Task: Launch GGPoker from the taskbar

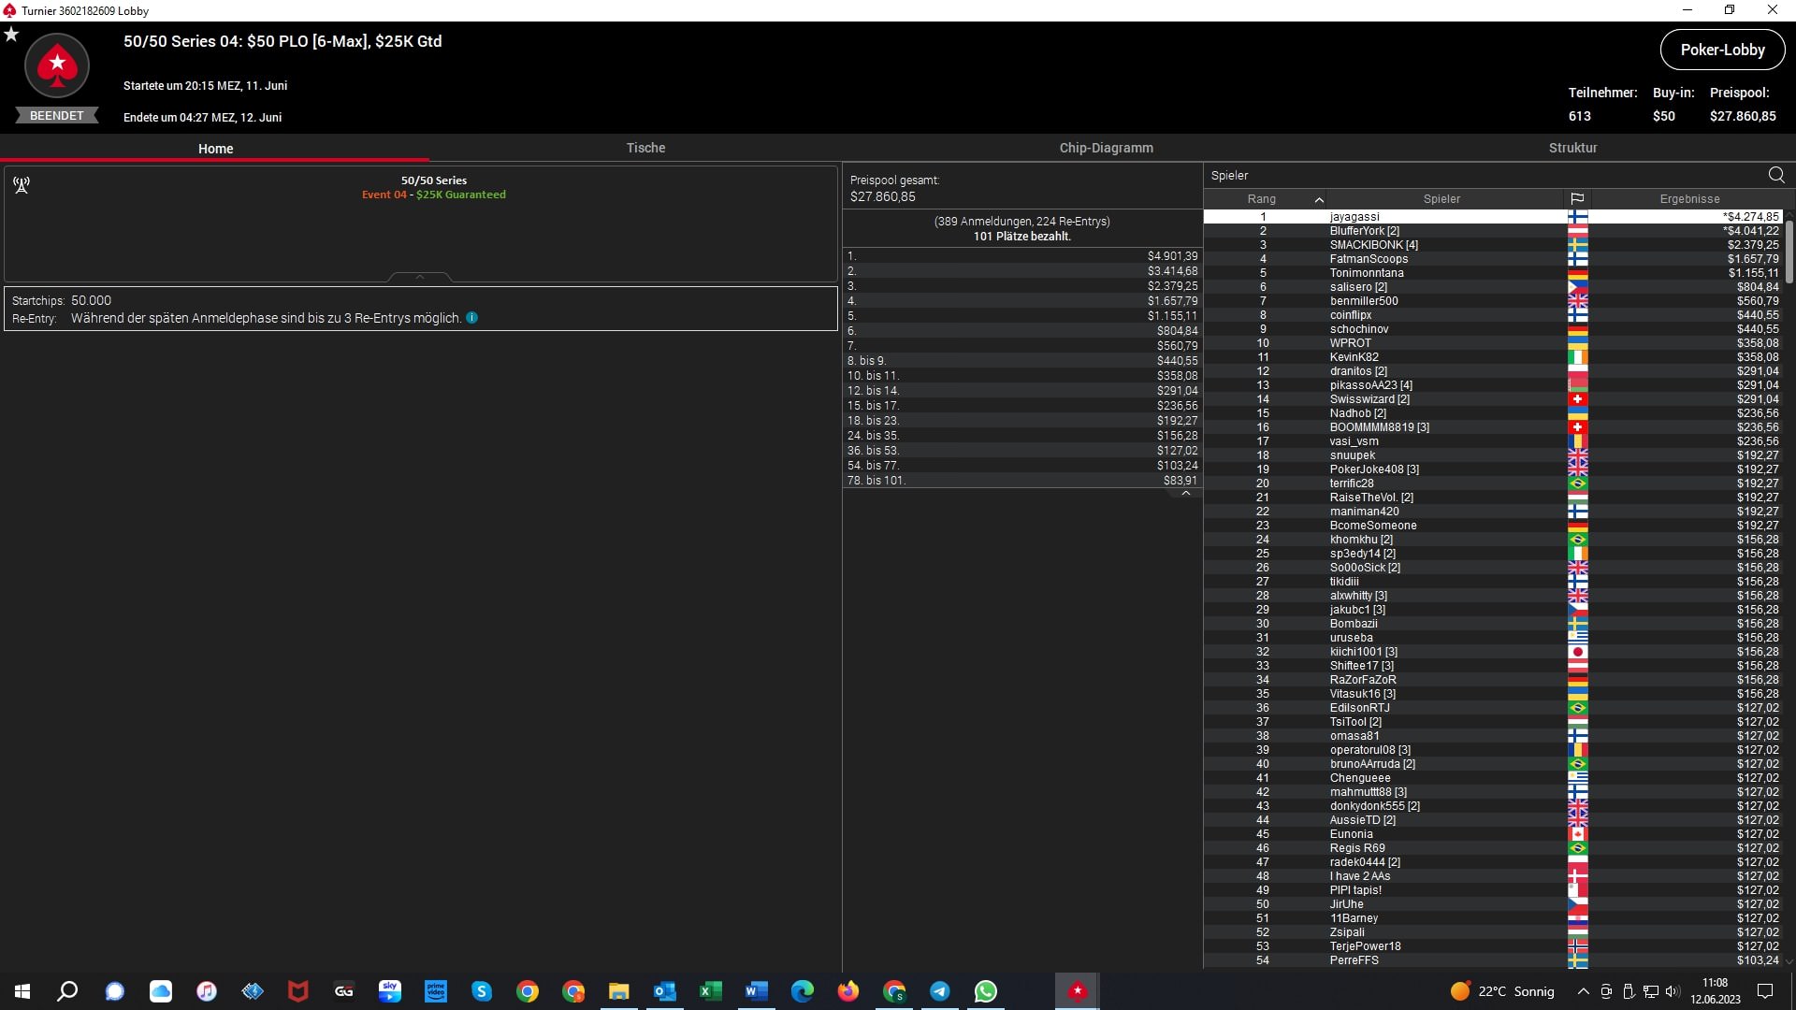Action: click(344, 991)
